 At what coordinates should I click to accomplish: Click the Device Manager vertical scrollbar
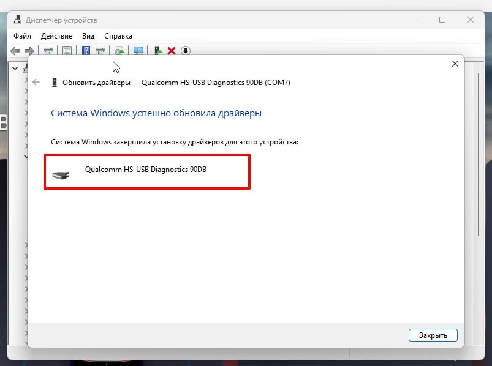(478, 154)
